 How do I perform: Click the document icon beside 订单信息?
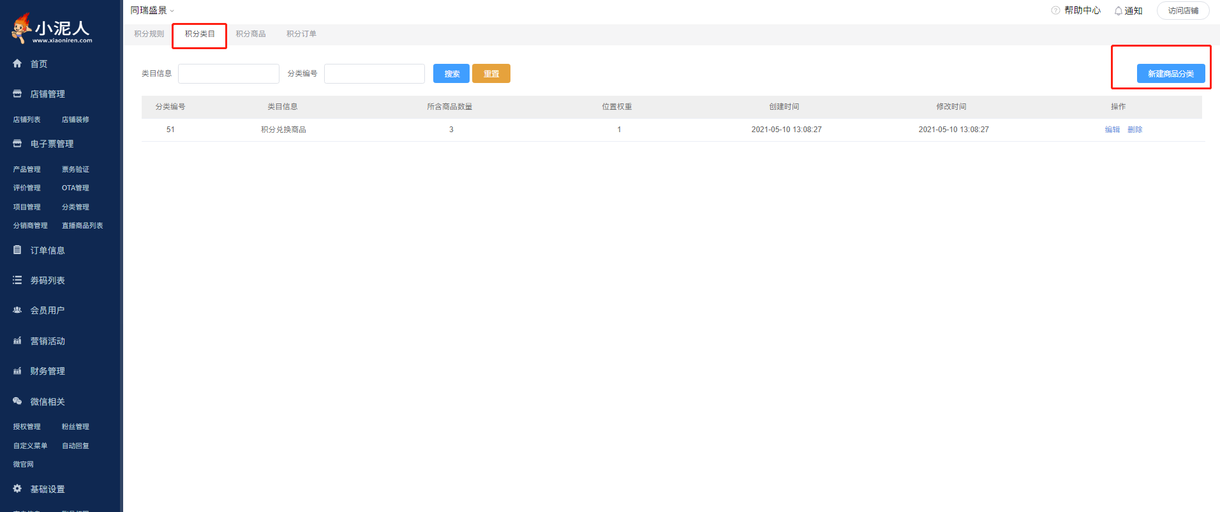click(x=17, y=250)
